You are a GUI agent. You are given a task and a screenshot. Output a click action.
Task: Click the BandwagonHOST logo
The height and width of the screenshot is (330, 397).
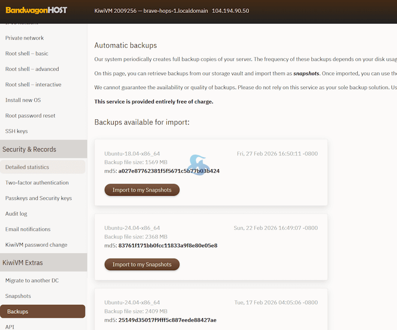click(x=36, y=10)
